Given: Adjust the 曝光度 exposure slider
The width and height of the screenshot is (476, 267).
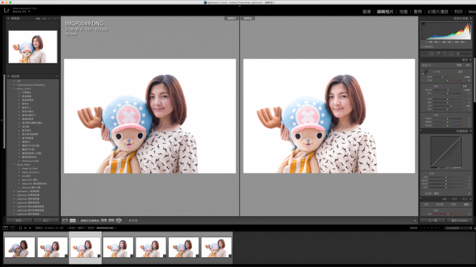Looking at the screenshot, I should [x=447, y=90].
